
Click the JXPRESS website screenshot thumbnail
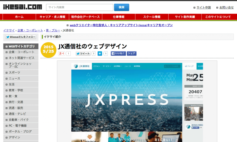(x=137, y=102)
